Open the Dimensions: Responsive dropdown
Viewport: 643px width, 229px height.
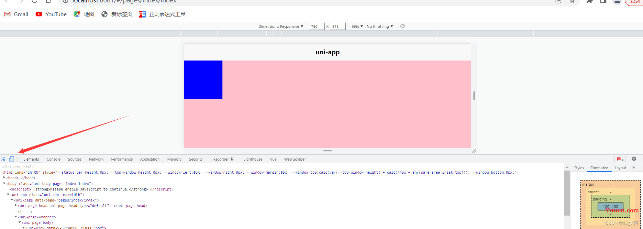coord(281,26)
